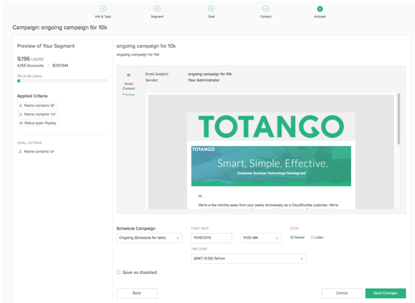Select the Status type: Paying tag
This screenshot has height=303, width=415.
tap(37, 123)
